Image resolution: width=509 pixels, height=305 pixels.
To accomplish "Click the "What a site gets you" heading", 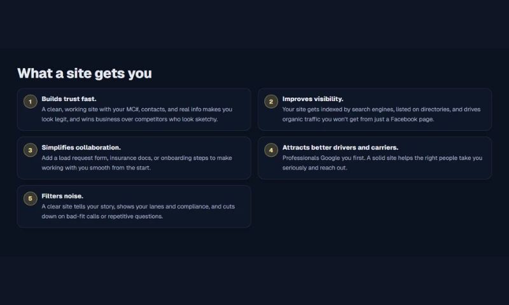I will tap(85, 73).
